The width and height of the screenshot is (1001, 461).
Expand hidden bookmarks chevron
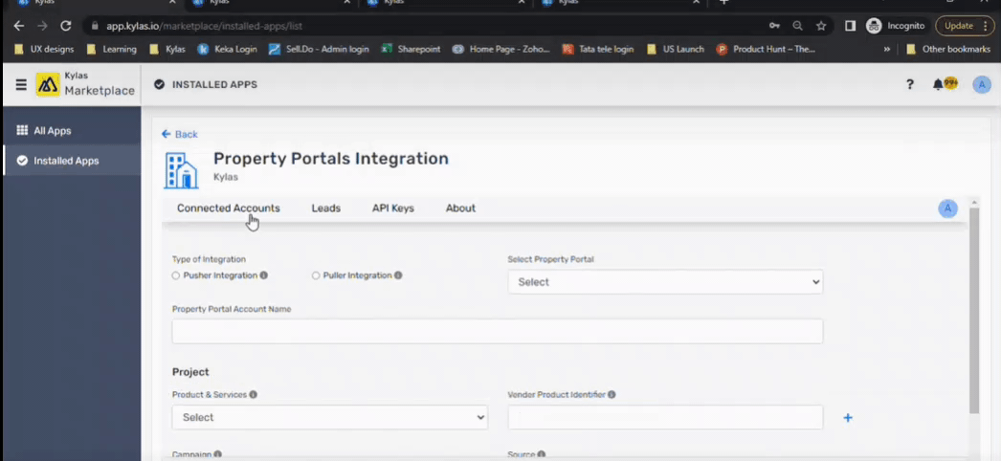coord(887,49)
